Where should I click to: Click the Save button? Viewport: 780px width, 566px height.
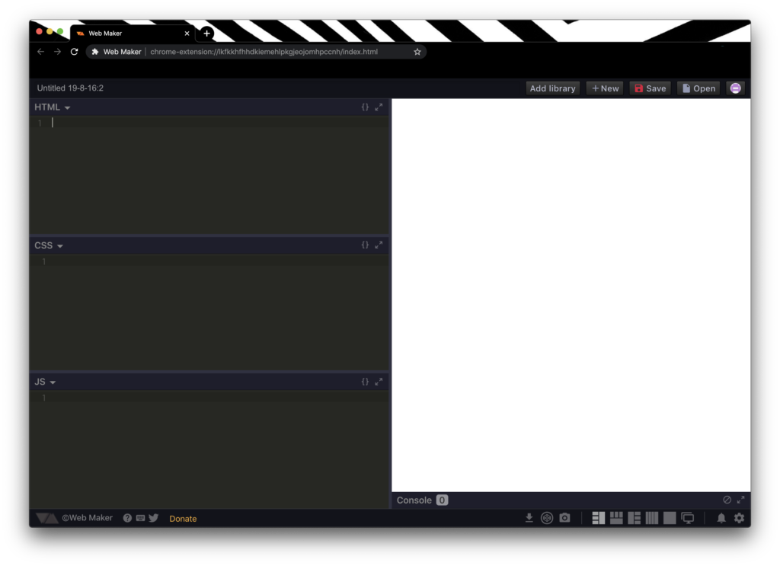click(651, 88)
